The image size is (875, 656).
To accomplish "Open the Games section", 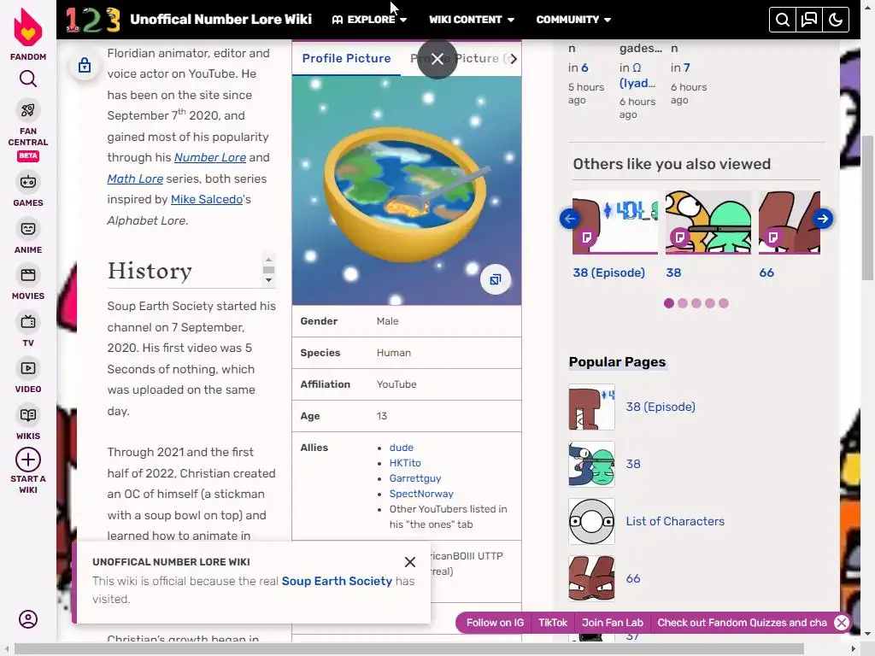I will click(28, 190).
